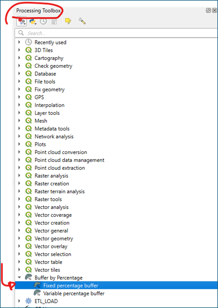This screenshot has height=308, width=218.
Task: Click the ETL_LOAD gear icon
Action: [x=28, y=301]
